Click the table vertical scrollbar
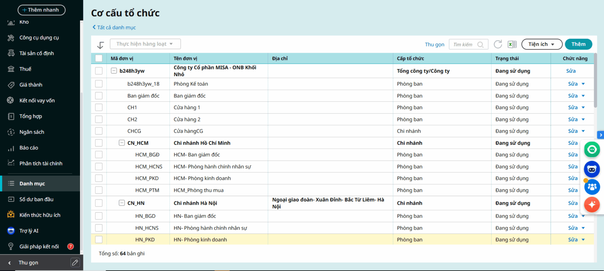This screenshot has height=271, width=604. 595,81
